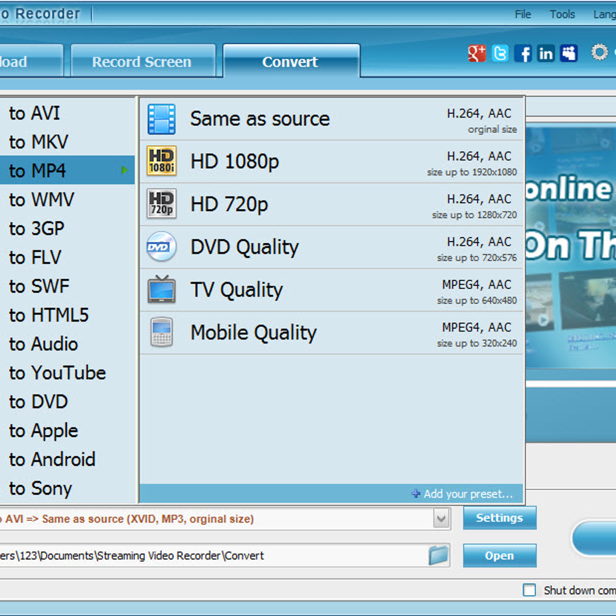Expand the output format preset dropdown
This screenshot has width=616, height=616.
click(x=441, y=518)
